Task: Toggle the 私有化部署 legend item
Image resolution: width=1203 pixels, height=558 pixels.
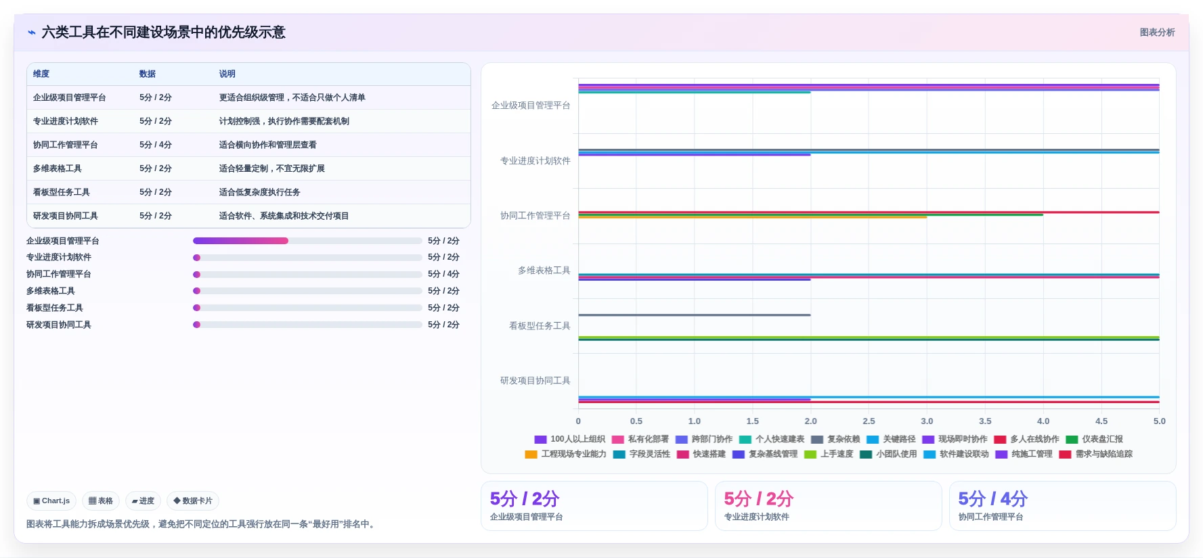Action: (640, 440)
